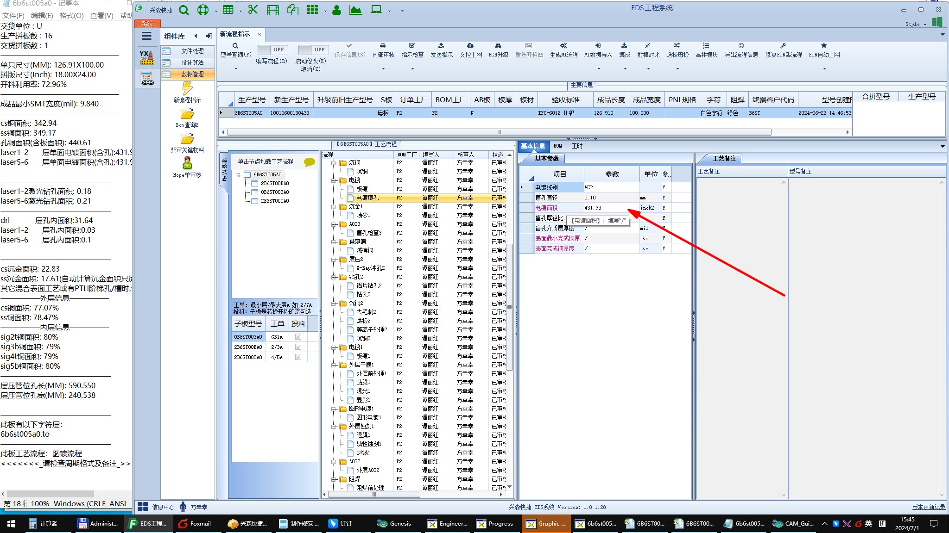Collapse the 沉金1 tree folder

click(x=334, y=207)
